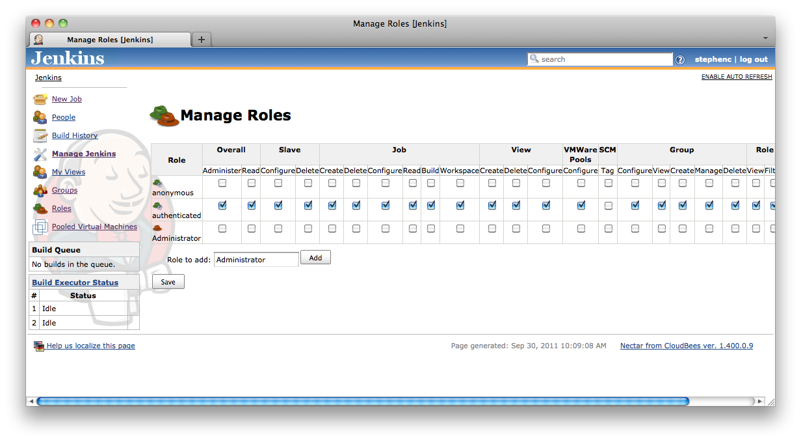Click the 'VMWare Pools' column header
Viewport: 801px width, 442px height.
coord(581,154)
